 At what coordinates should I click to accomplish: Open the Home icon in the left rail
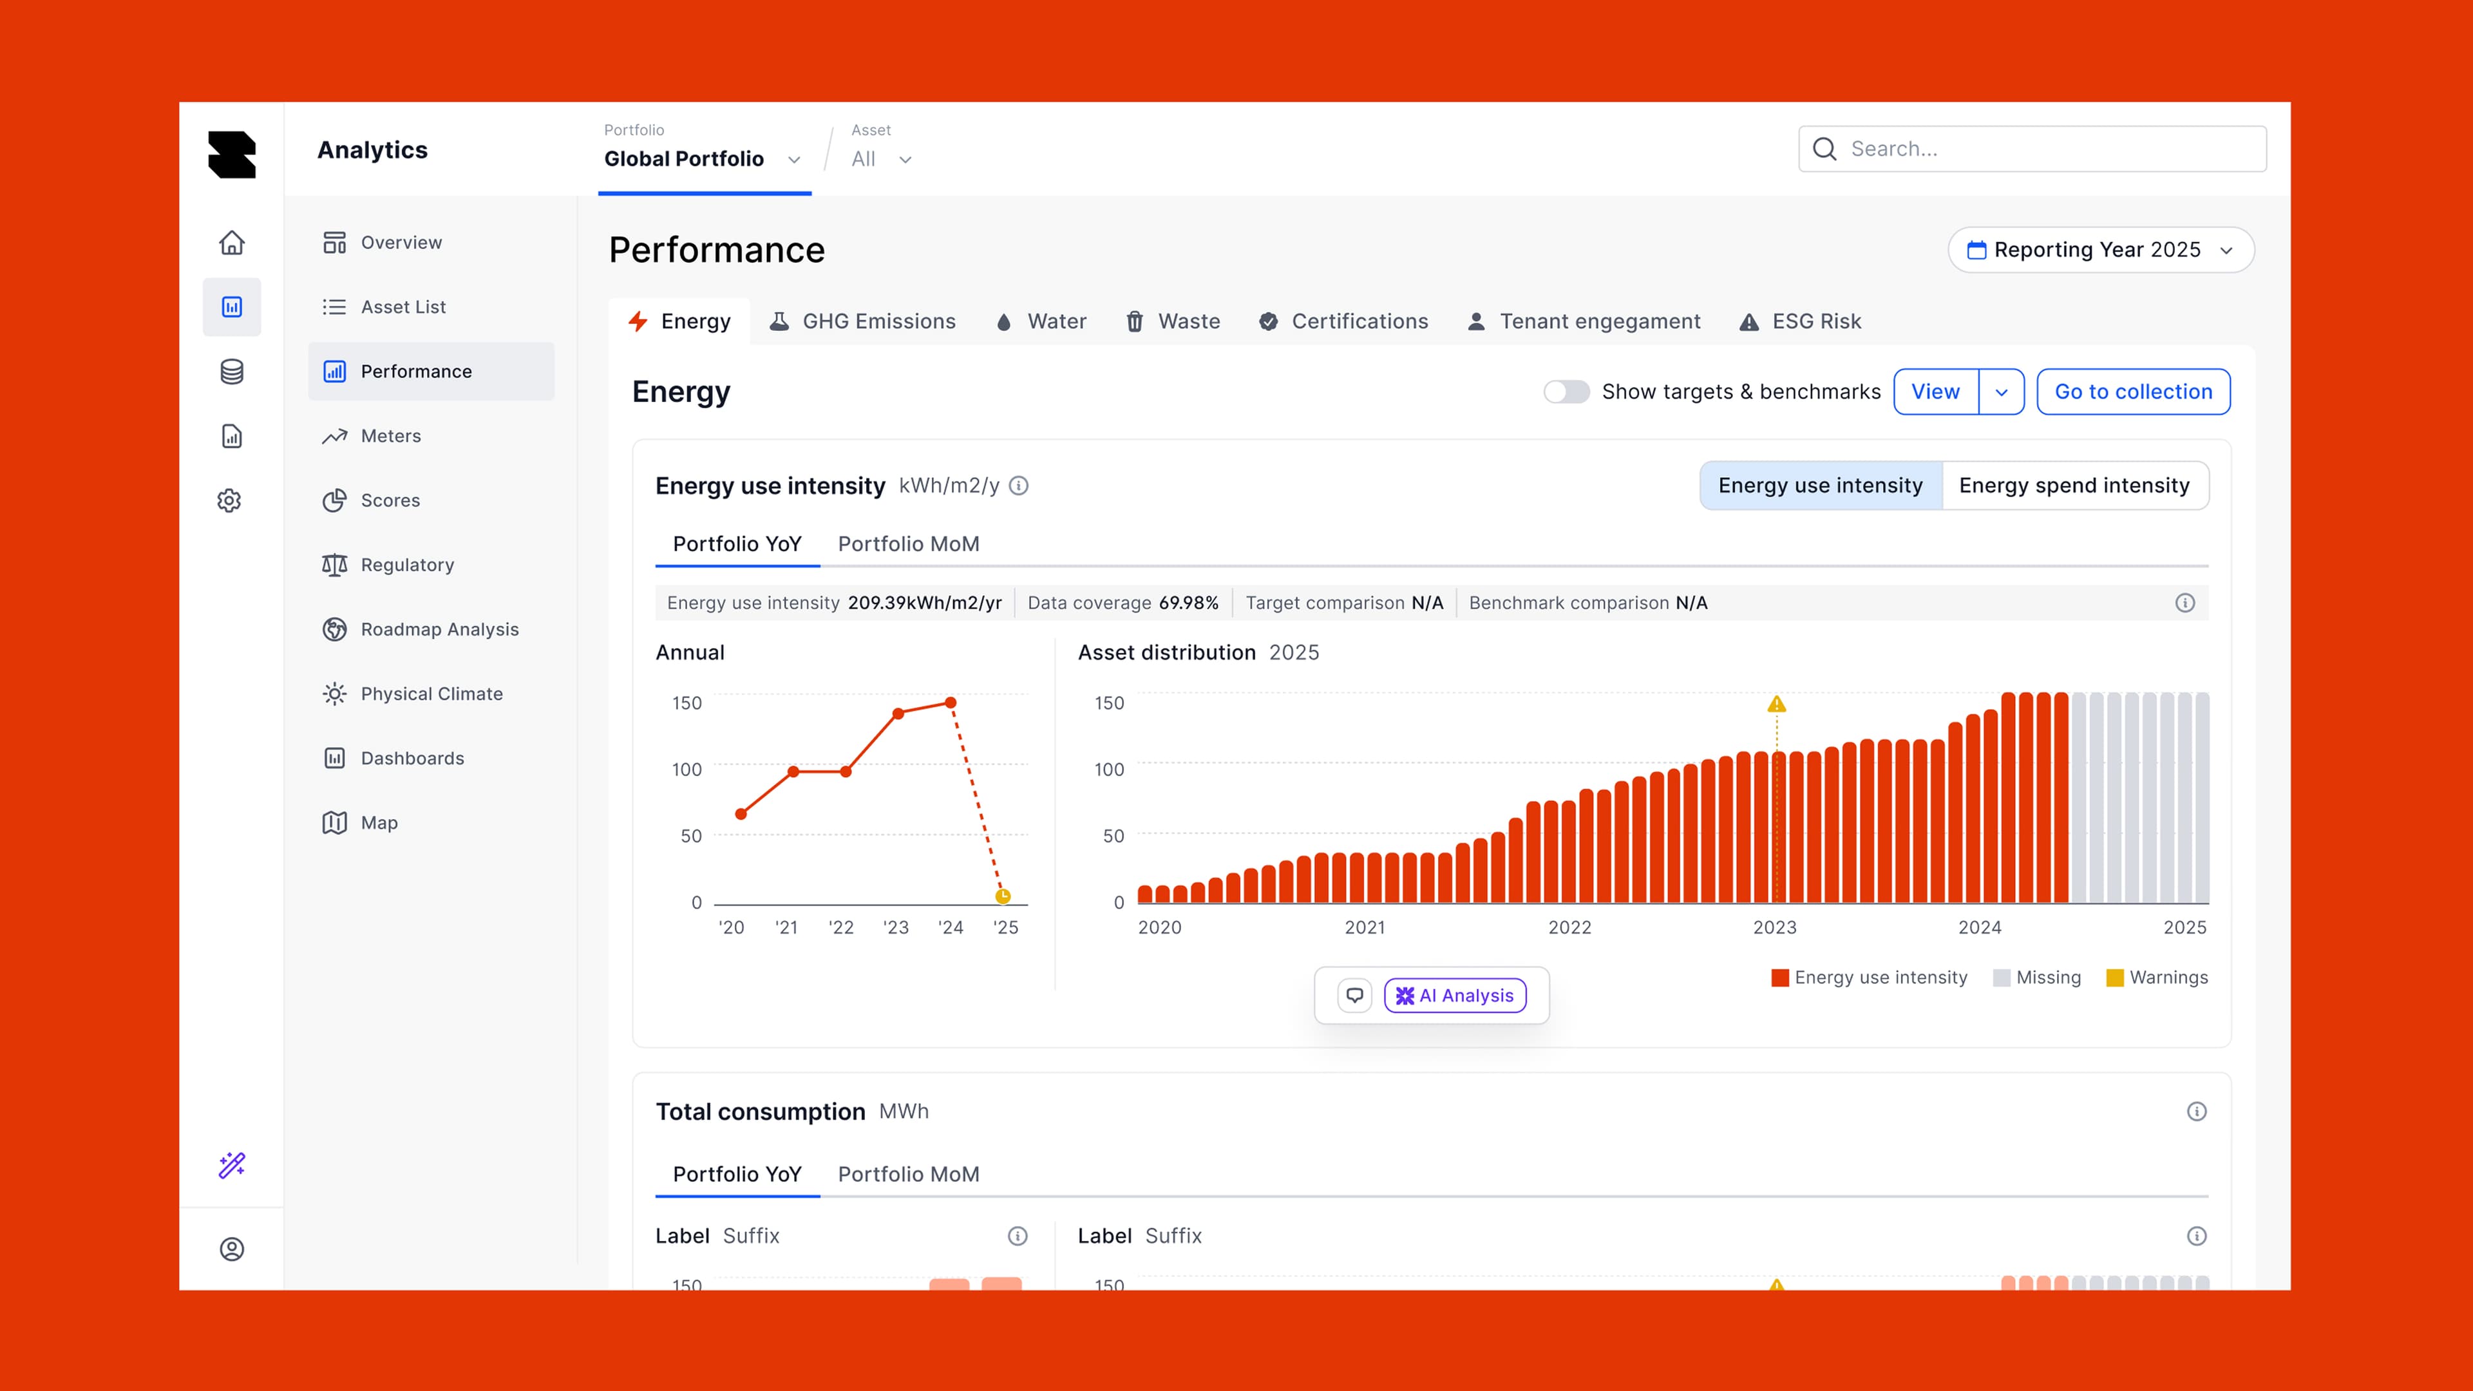point(231,243)
